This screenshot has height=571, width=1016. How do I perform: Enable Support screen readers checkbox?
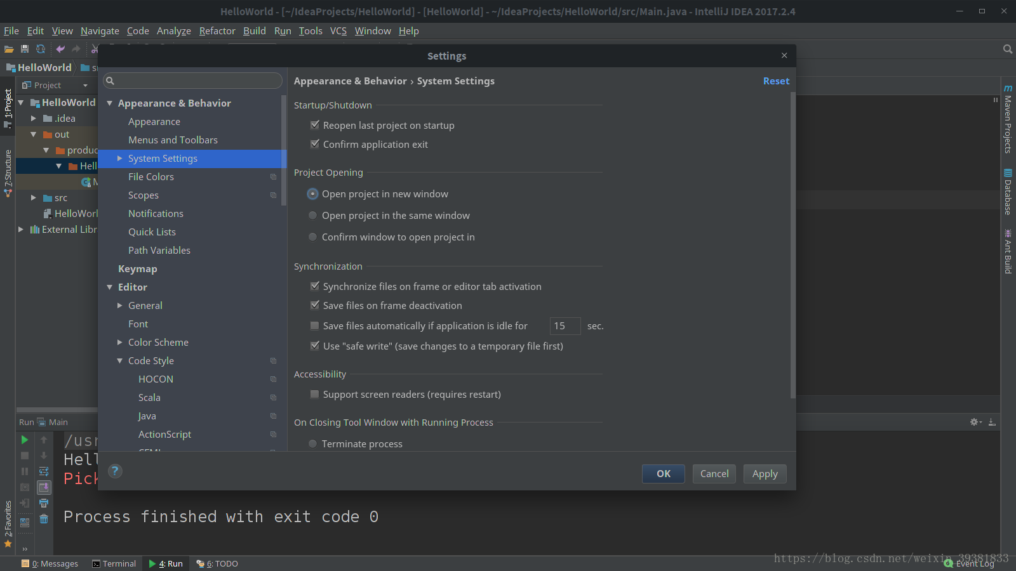click(315, 394)
